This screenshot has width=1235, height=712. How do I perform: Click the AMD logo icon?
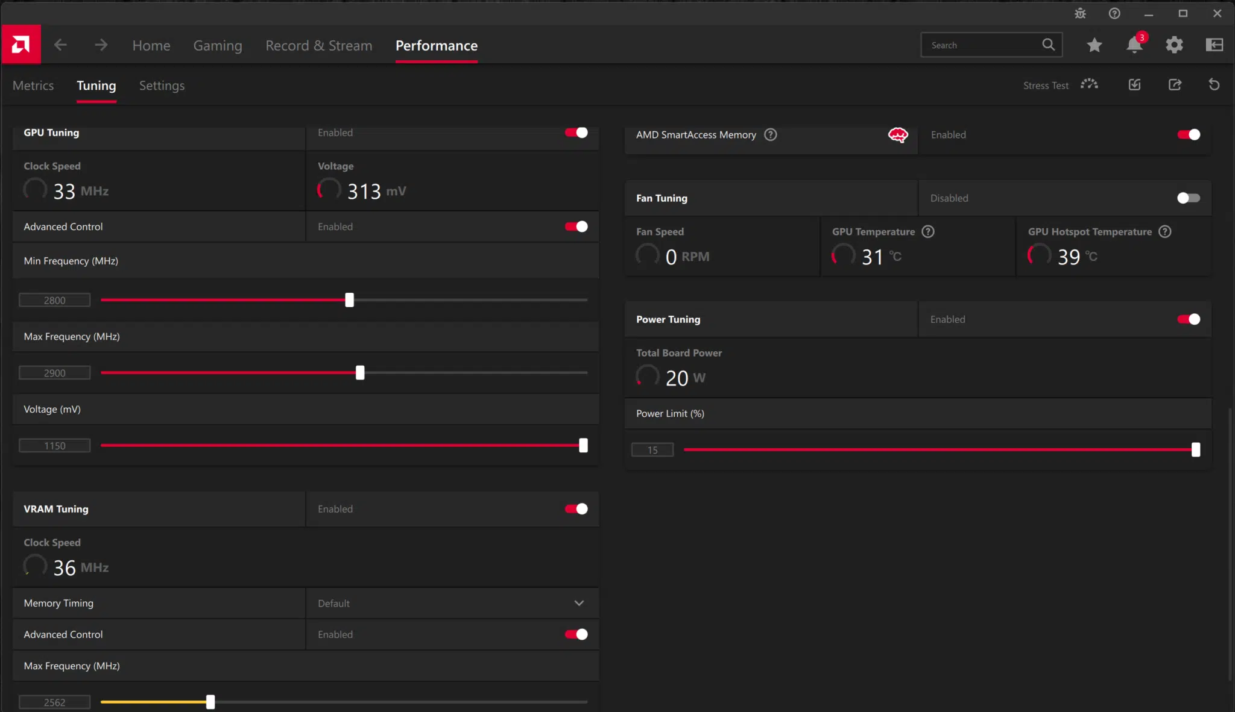pyautogui.click(x=21, y=45)
